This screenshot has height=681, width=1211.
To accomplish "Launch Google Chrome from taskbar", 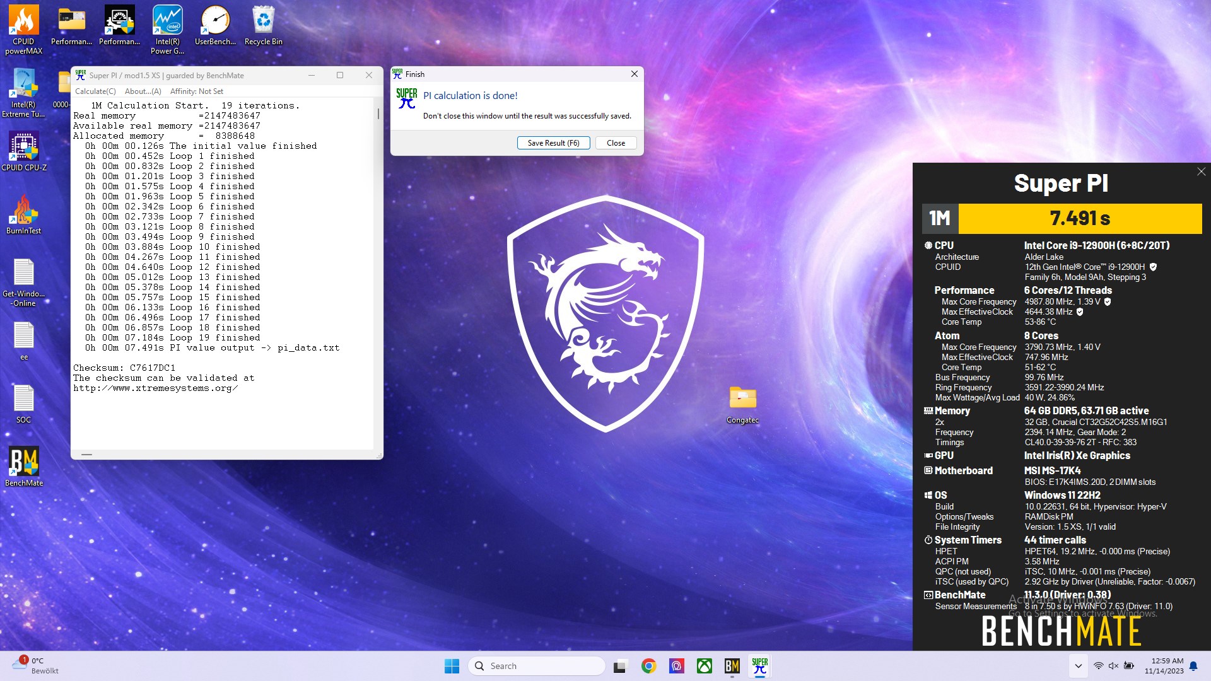I will (x=648, y=666).
